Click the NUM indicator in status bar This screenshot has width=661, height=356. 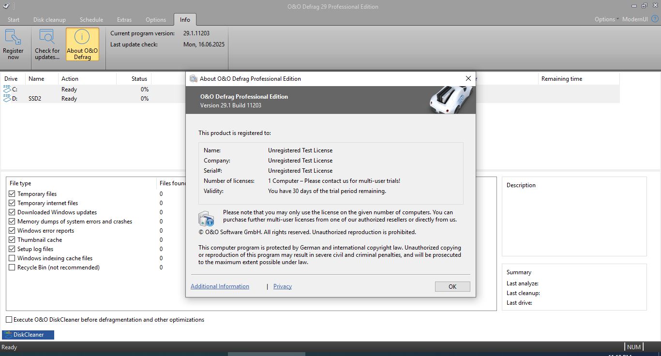[634, 347]
